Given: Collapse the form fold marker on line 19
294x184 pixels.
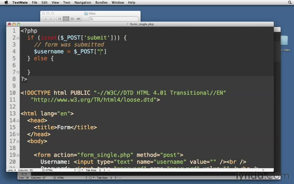Looking at the screenshot, I should pyautogui.click(x=18, y=155).
